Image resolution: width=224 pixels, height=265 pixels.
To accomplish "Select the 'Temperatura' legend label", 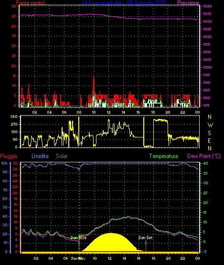I will [163, 156].
